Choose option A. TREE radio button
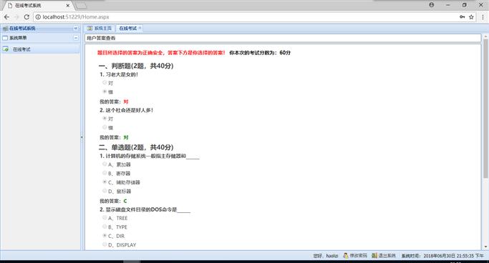489x263 pixels. pos(105,217)
